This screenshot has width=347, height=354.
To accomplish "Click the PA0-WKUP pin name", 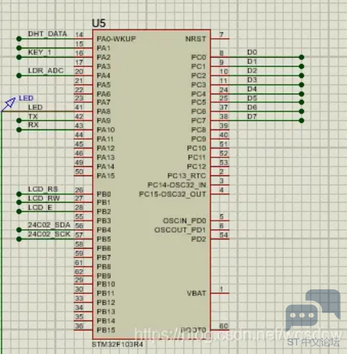I will point(116,39).
